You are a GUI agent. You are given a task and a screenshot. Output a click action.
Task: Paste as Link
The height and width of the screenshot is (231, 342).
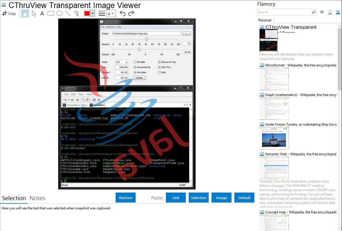(176, 198)
